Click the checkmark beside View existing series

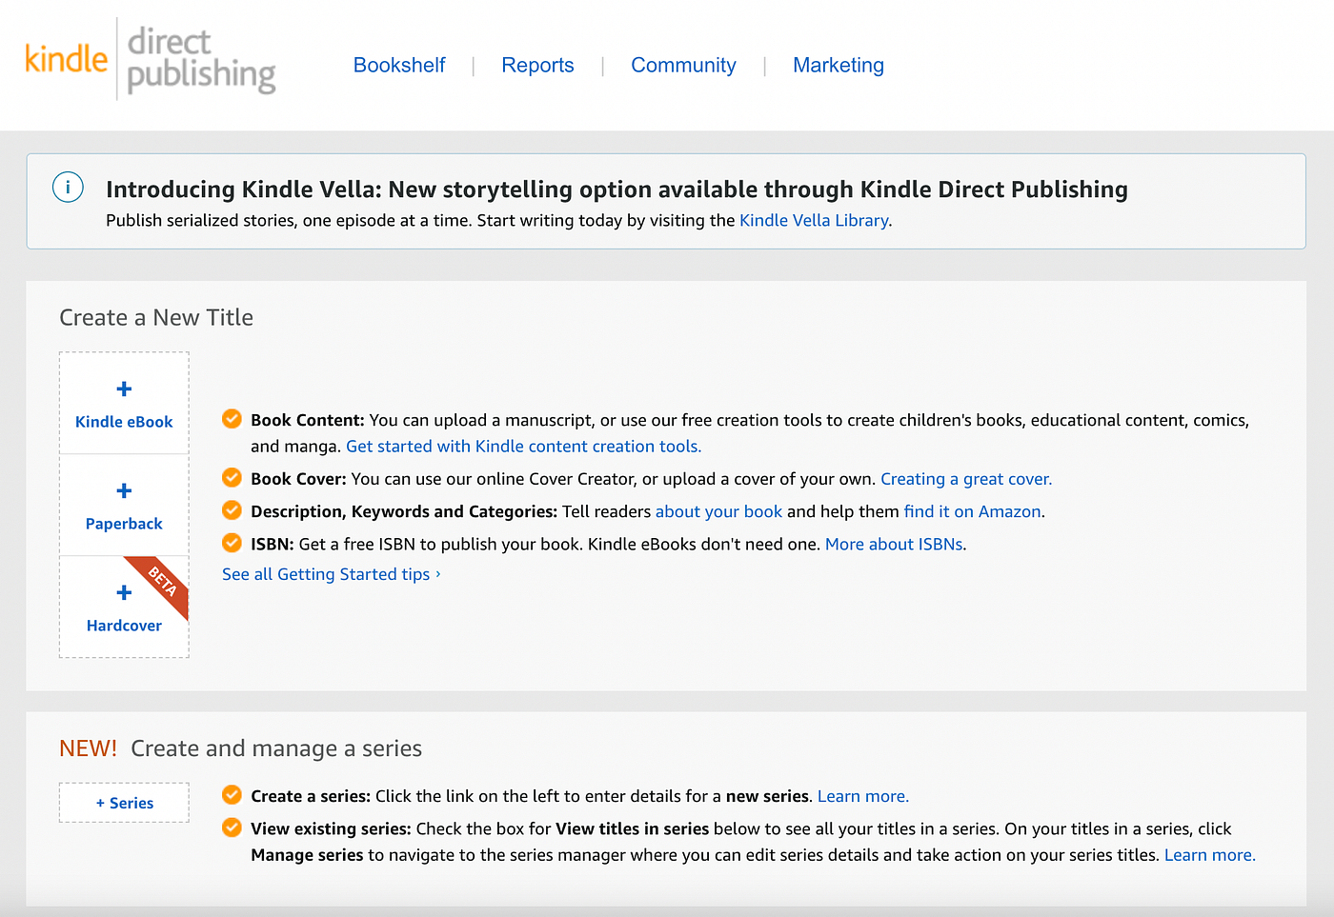(232, 827)
